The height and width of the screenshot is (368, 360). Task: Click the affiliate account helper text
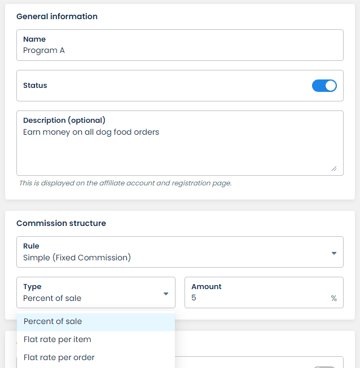click(x=125, y=183)
